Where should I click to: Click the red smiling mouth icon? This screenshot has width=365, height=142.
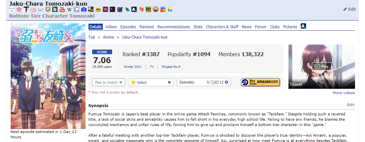click(x=41, y=10)
